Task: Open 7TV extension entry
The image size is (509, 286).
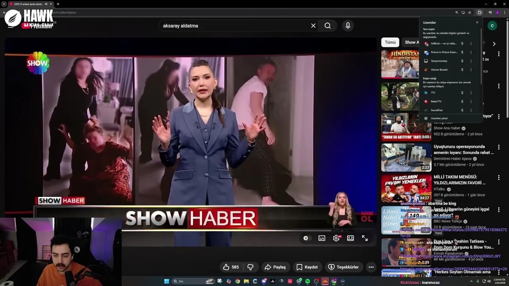Action: (x=441, y=93)
